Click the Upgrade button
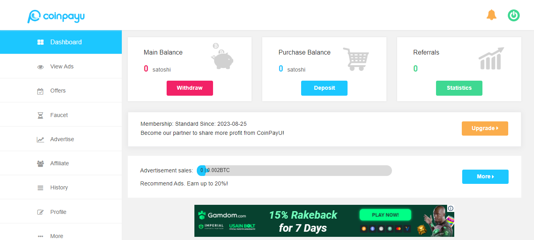Screen dimensions: 534x240 coord(484,129)
